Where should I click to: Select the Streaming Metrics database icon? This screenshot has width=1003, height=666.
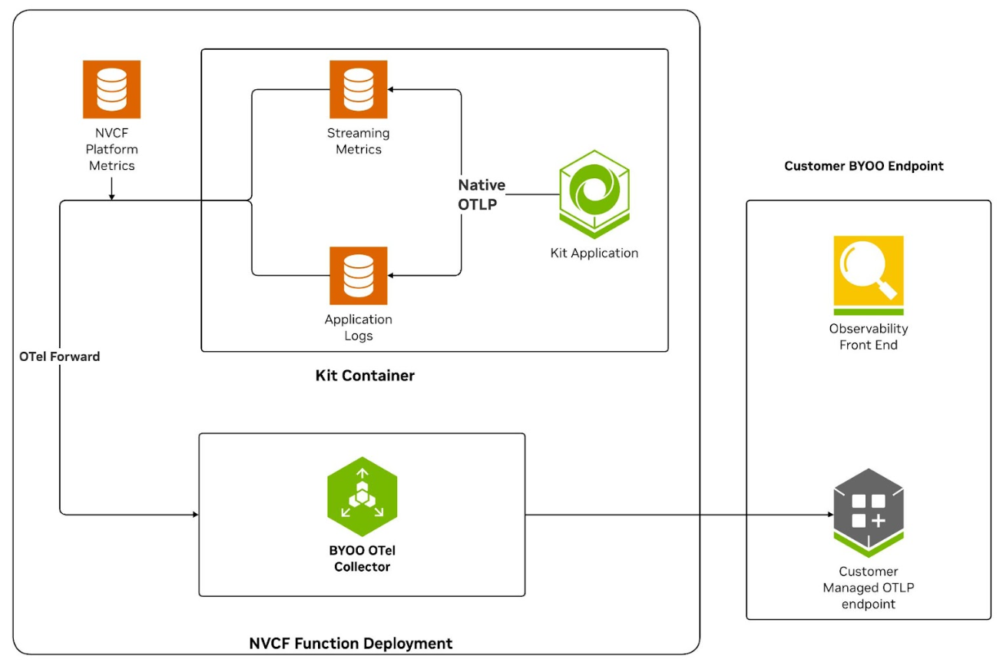coord(358,89)
